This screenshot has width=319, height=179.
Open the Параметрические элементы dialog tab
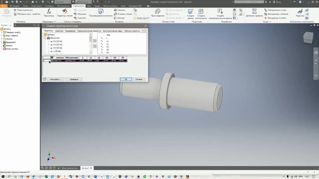(89, 31)
